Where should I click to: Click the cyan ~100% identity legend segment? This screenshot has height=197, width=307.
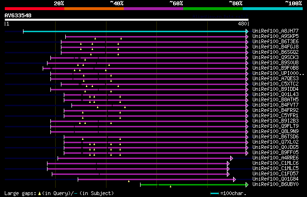(272, 9)
